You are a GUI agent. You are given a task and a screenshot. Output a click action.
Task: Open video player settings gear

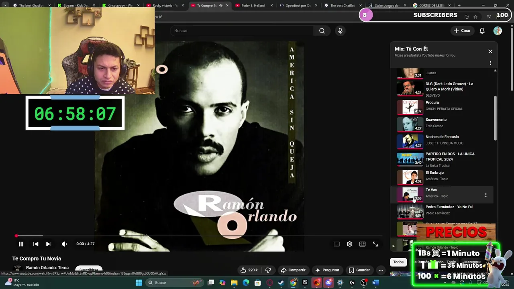tap(350, 244)
